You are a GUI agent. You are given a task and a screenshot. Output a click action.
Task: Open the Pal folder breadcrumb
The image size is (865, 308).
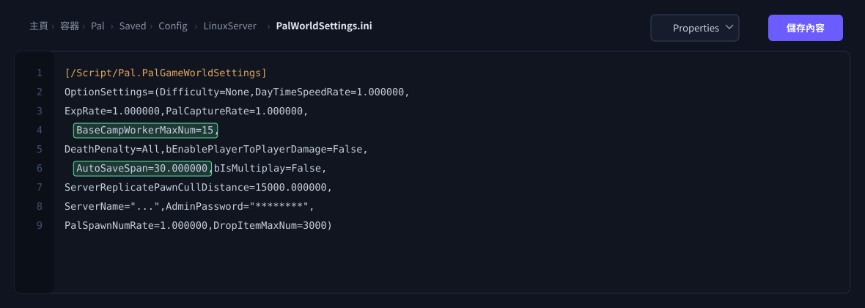click(x=97, y=26)
